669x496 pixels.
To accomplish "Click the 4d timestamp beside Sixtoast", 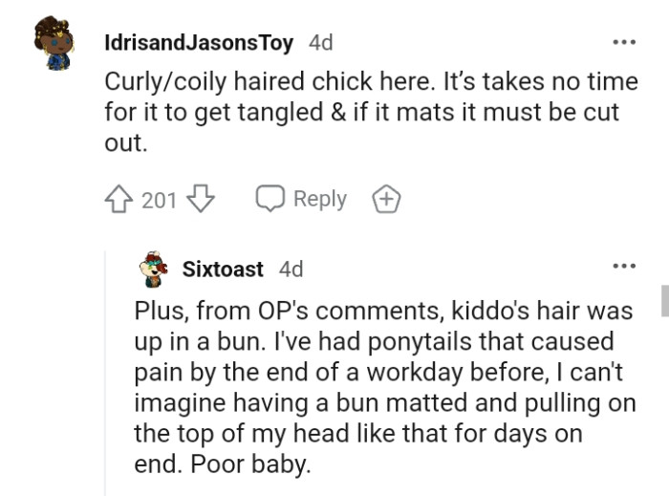I will pyautogui.click(x=291, y=270).
